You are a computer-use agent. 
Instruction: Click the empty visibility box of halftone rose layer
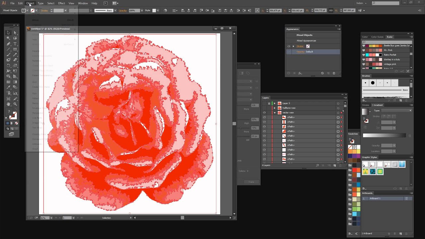pyautogui.click(x=264, y=108)
